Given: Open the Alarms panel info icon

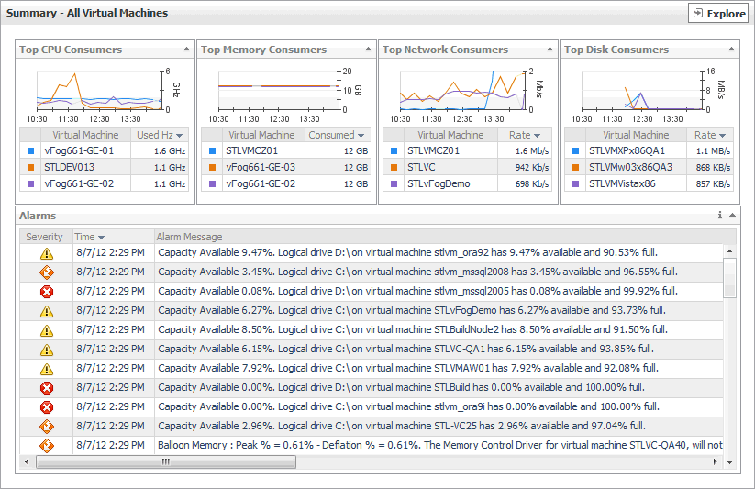Looking at the screenshot, I should tap(720, 216).
